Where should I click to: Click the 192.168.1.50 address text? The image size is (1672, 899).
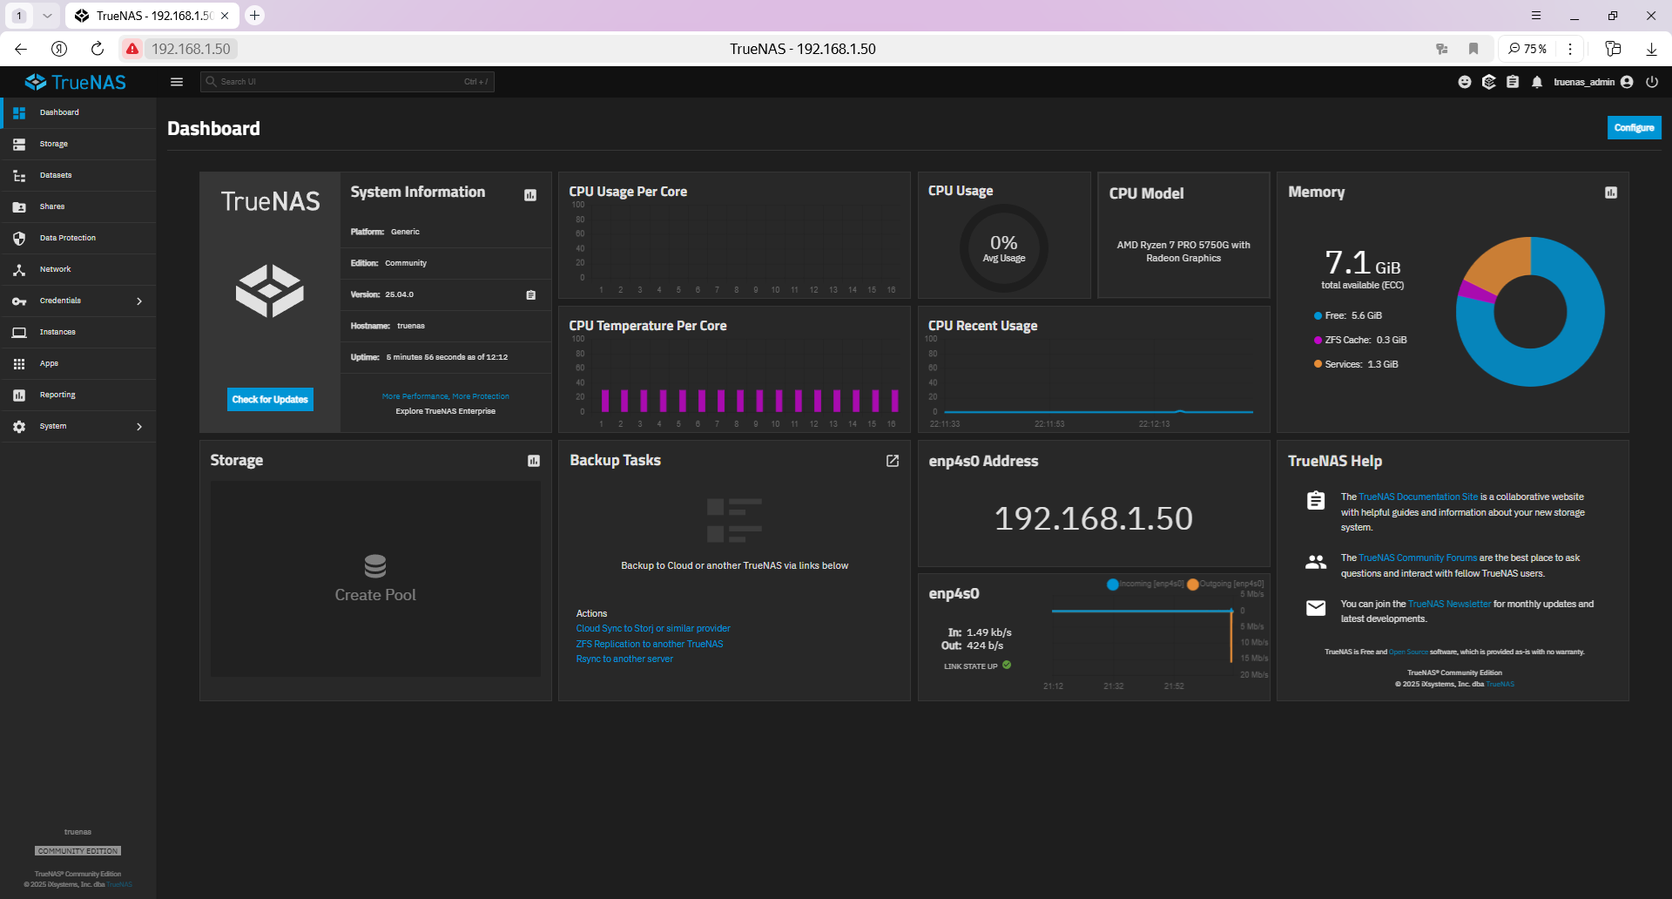(1094, 518)
